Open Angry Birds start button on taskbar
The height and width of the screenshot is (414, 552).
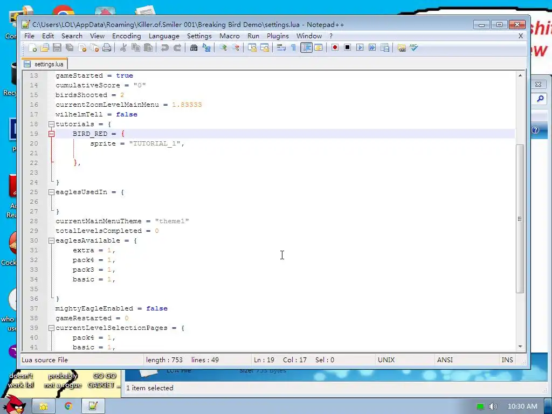15,405
